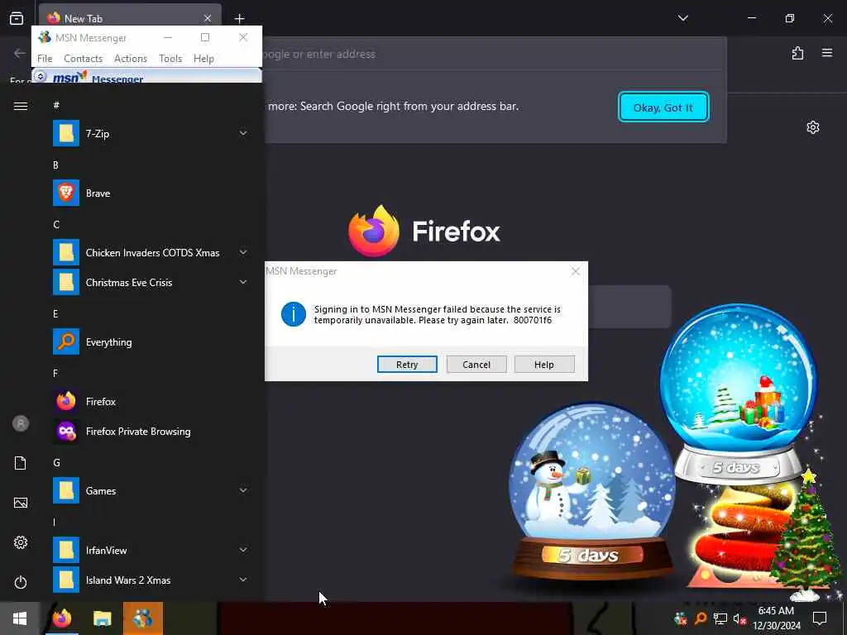
Task: Expand Chicken Invaders COTDS Xmas chevron
Action: tap(243, 252)
